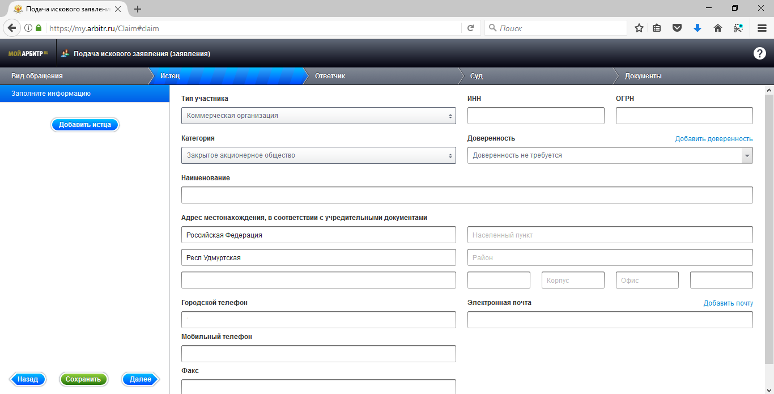The width and height of the screenshot is (774, 394).
Task: Open the Firefox hamburger menu
Action: click(x=762, y=28)
